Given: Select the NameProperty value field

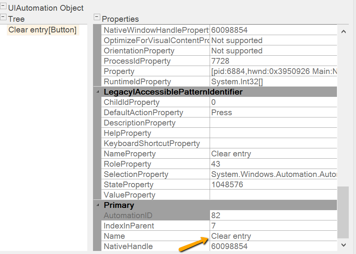Looking at the screenshot, I should click(273, 154).
